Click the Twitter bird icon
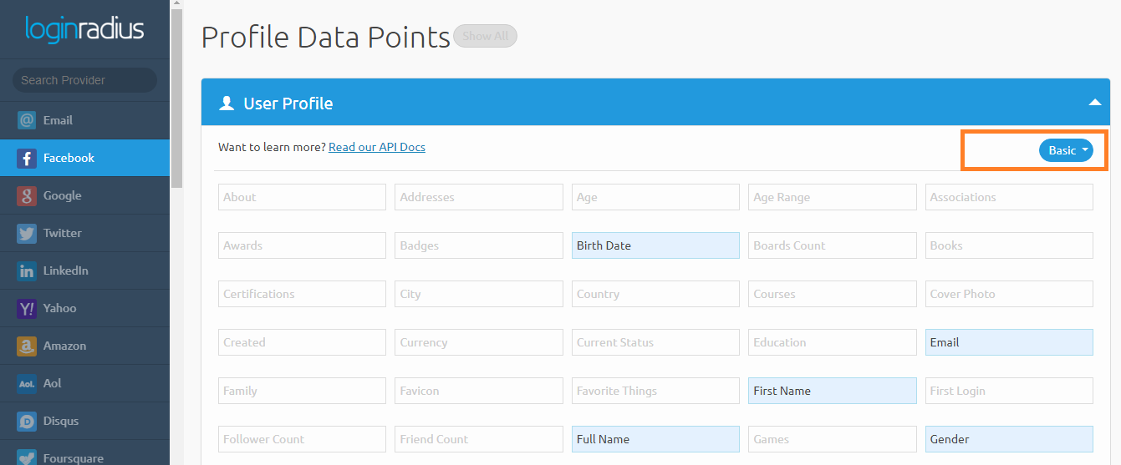 [x=27, y=233]
